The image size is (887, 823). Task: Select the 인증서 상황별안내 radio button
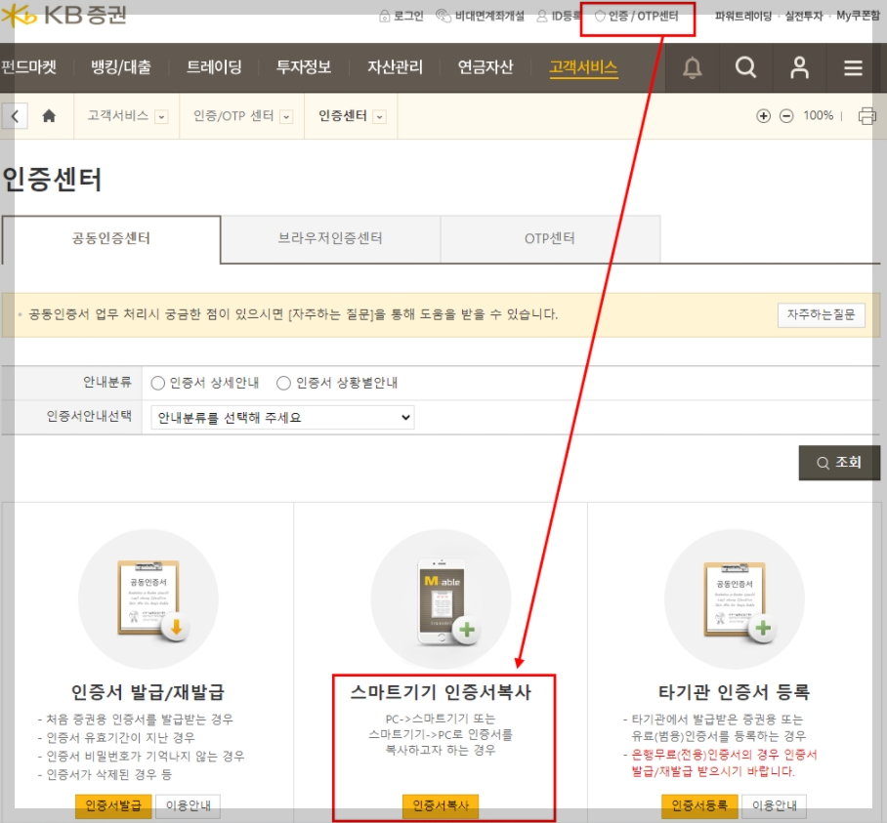[x=282, y=384]
